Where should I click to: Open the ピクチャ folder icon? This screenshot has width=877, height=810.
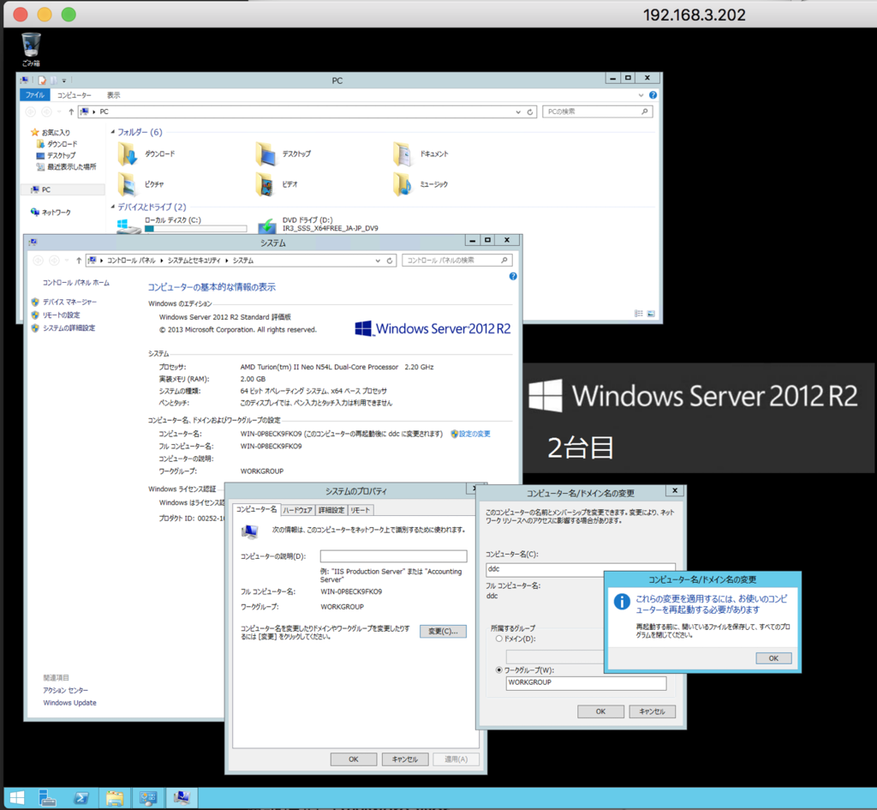pyautogui.click(x=128, y=184)
